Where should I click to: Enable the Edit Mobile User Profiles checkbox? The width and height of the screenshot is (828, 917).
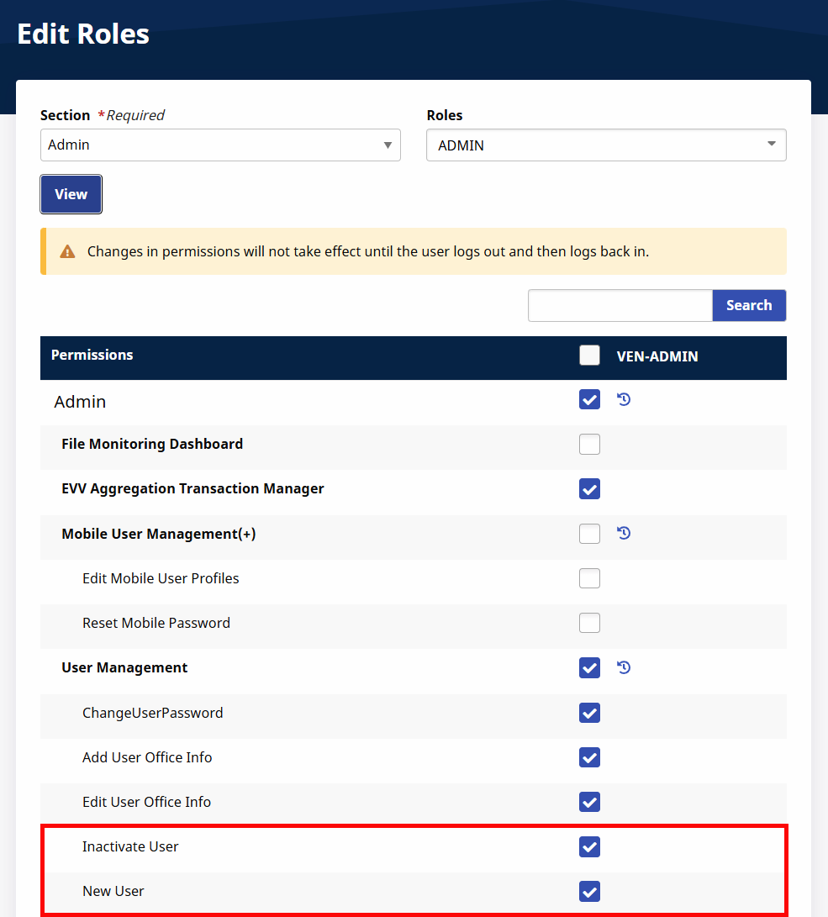click(590, 578)
